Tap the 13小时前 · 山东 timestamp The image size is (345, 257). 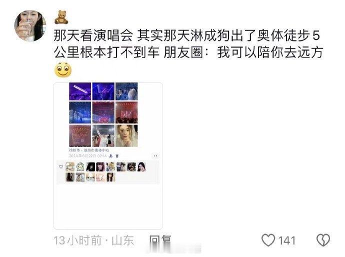click(93, 240)
